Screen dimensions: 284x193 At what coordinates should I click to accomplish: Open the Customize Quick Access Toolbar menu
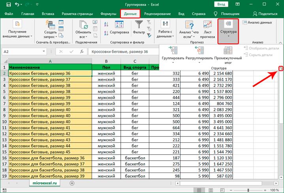click(x=37, y=4)
